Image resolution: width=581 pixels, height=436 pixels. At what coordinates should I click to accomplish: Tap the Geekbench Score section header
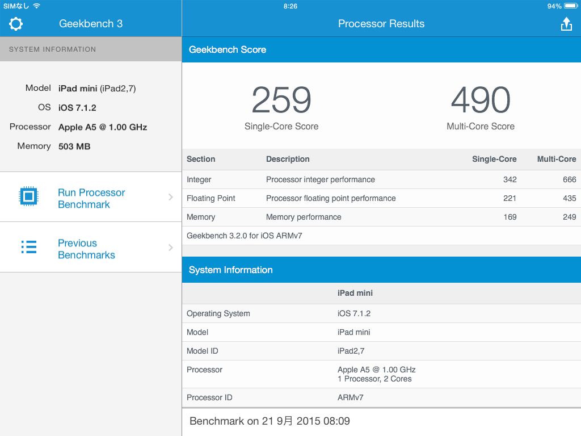click(x=228, y=49)
